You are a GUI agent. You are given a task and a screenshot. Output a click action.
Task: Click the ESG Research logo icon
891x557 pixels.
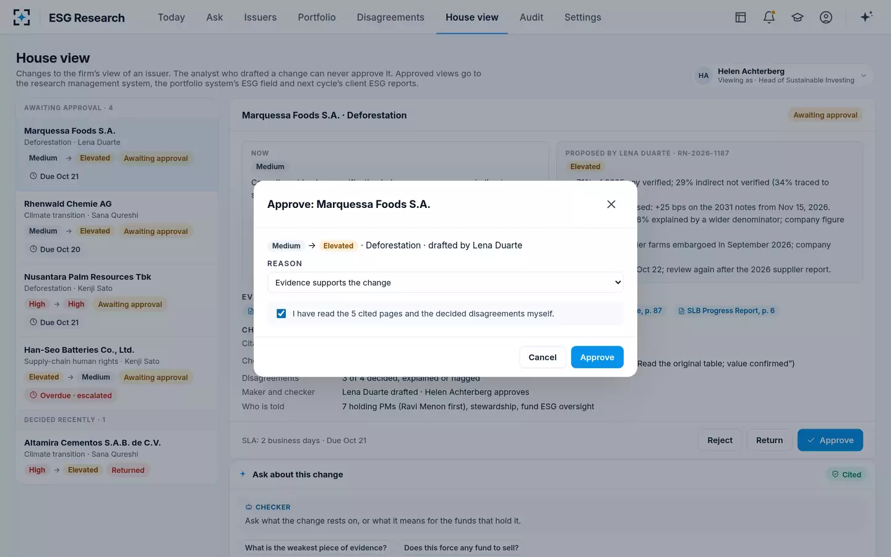22,17
